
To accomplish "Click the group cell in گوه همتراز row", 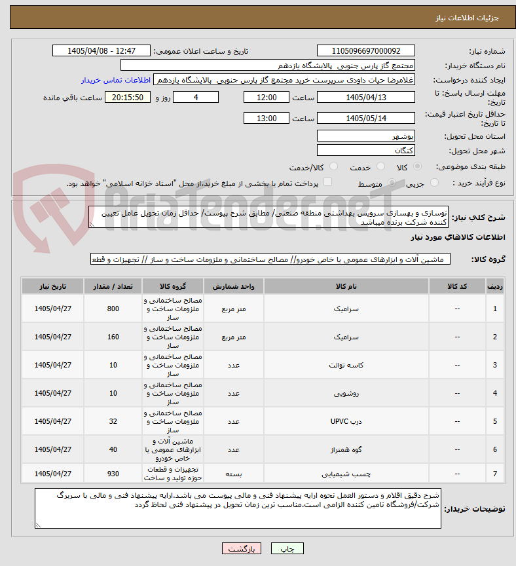I will pos(173,449).
